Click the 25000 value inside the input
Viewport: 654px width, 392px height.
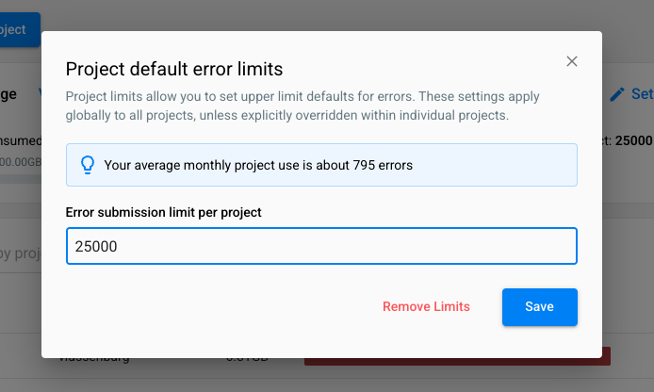96,246
